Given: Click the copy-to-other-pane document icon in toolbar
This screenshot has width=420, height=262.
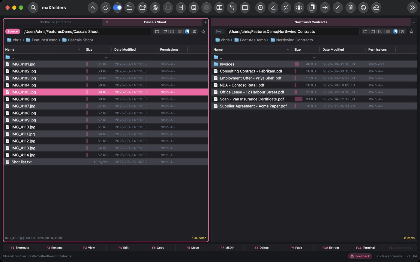Looking at the screenshot, I should tap(312, 8).
